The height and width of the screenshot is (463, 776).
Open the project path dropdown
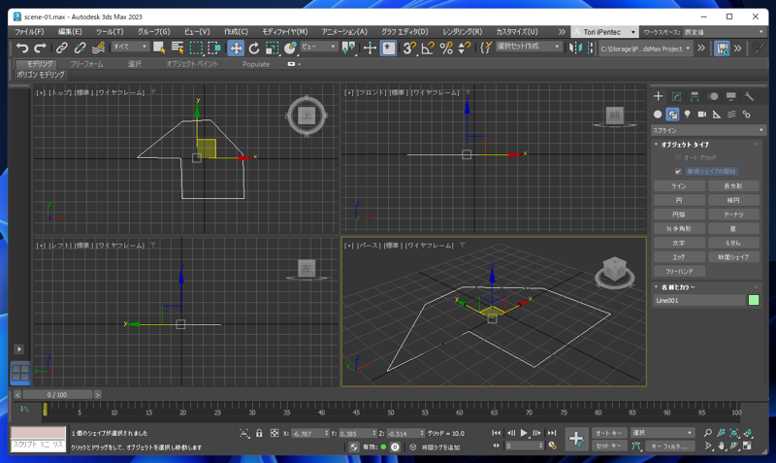[645, 49]
